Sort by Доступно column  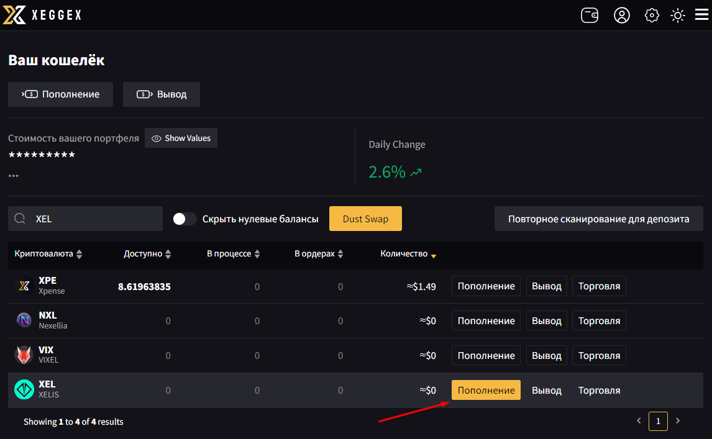coord(147,254)
